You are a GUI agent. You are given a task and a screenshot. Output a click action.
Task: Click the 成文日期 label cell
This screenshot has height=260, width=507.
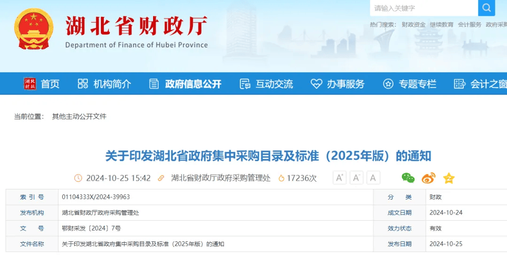pyautogui.click(x=399, y=213)
